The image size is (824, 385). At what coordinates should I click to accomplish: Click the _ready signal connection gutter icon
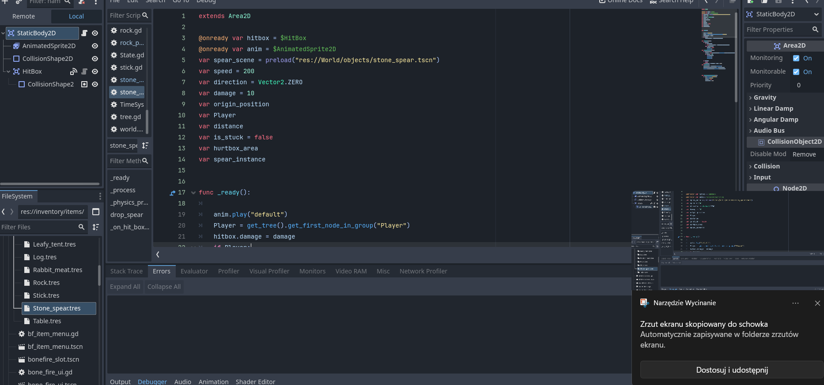173,193
